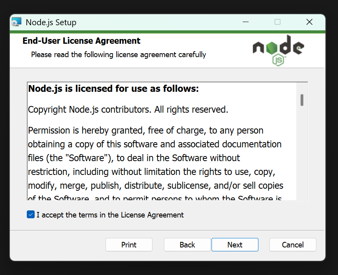The image size is (338, 275).
Task: Click the installer icon in the title bar
Action: coord(17,22)
